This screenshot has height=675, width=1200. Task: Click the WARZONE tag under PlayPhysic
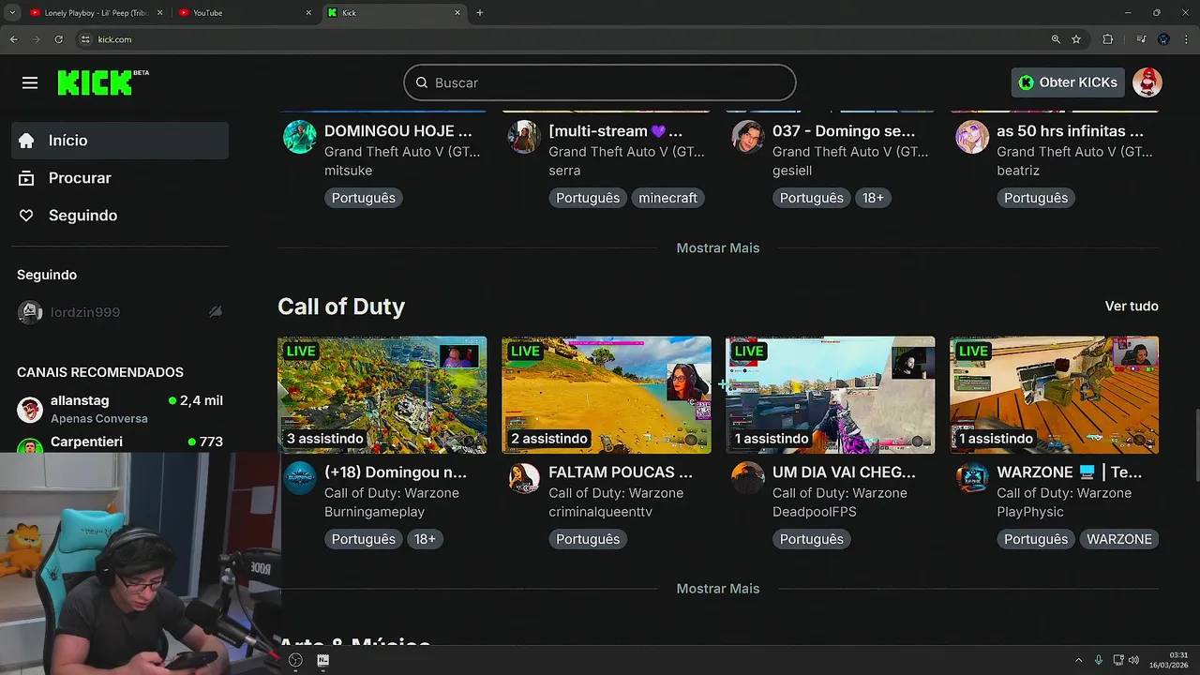click(1119, 539)
